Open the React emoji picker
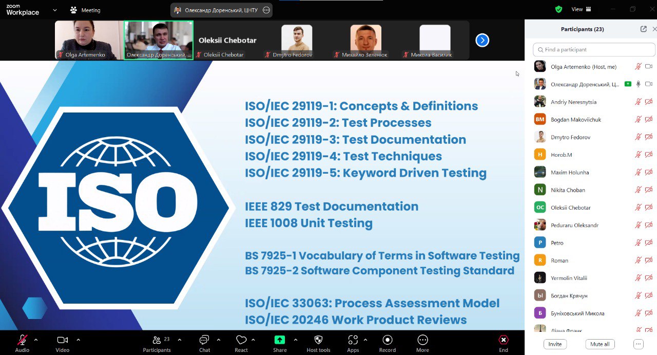 241,343
